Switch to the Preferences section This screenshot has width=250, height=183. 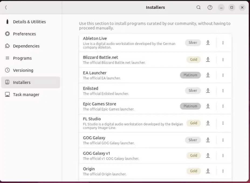coord(24,34)
